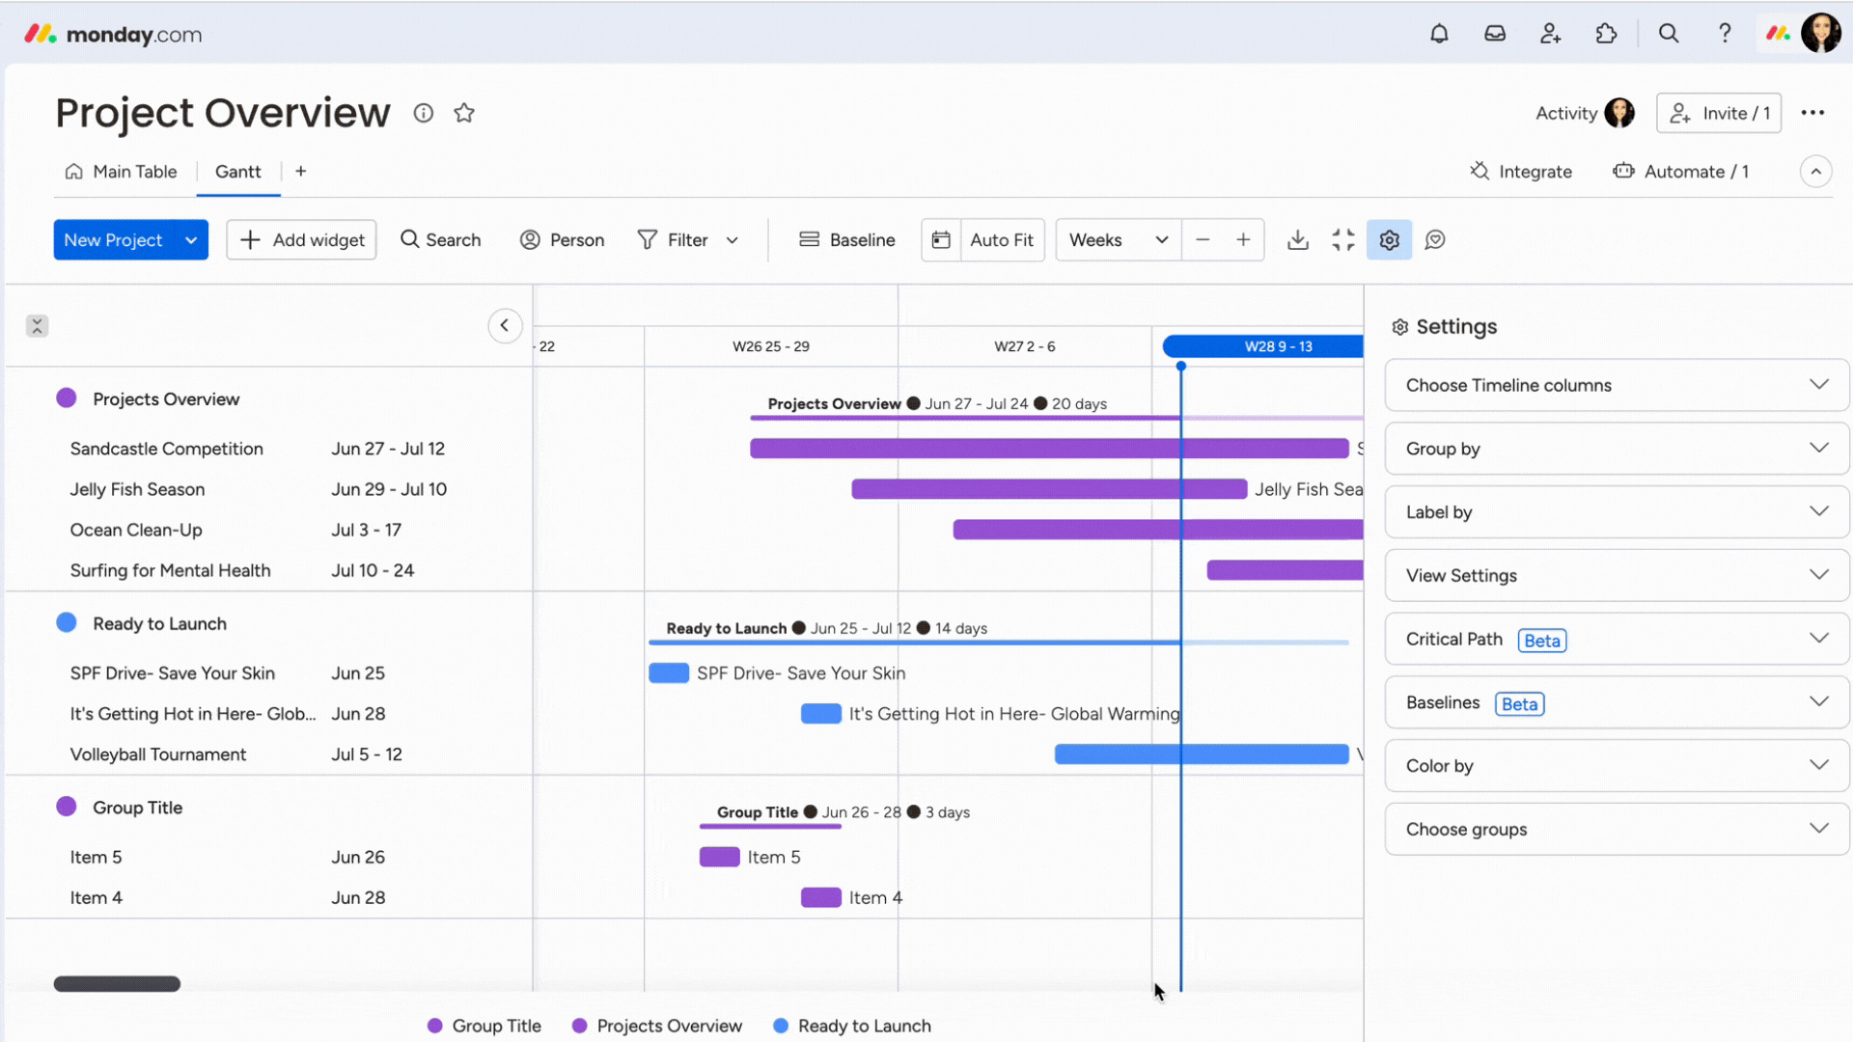Open the chat feedback icon beside settings
This screenshot has height=1042, width=1853.
tap(1435, 239)
